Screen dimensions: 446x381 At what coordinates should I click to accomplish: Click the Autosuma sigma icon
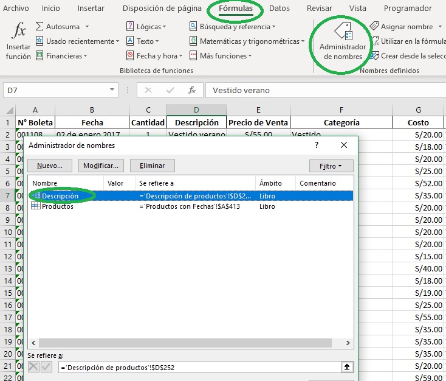tap(40, 27)
